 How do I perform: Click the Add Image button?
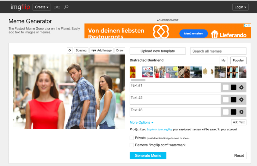102,50
